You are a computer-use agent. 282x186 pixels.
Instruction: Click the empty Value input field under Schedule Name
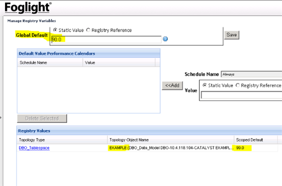pyautogui.click(x=241, y=95)
